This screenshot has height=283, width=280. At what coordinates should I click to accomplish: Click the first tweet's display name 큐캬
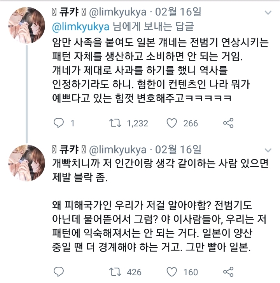69,12
